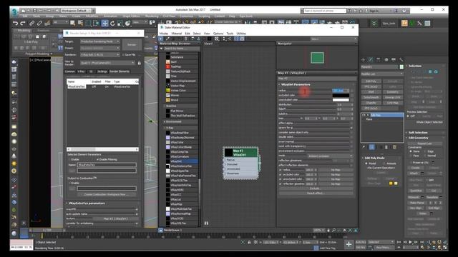Select the Unlink selection tool icon
This screenshot has height=257, width=458.
pos(39,23)
